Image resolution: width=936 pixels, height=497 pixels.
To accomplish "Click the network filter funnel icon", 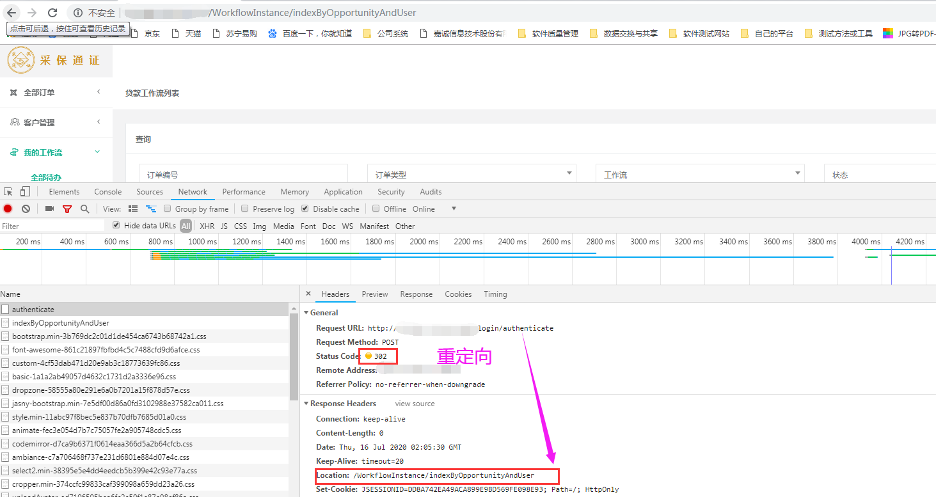I will 67,209.
